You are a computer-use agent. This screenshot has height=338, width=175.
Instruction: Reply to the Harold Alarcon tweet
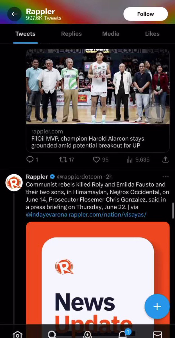coord(32,160)
